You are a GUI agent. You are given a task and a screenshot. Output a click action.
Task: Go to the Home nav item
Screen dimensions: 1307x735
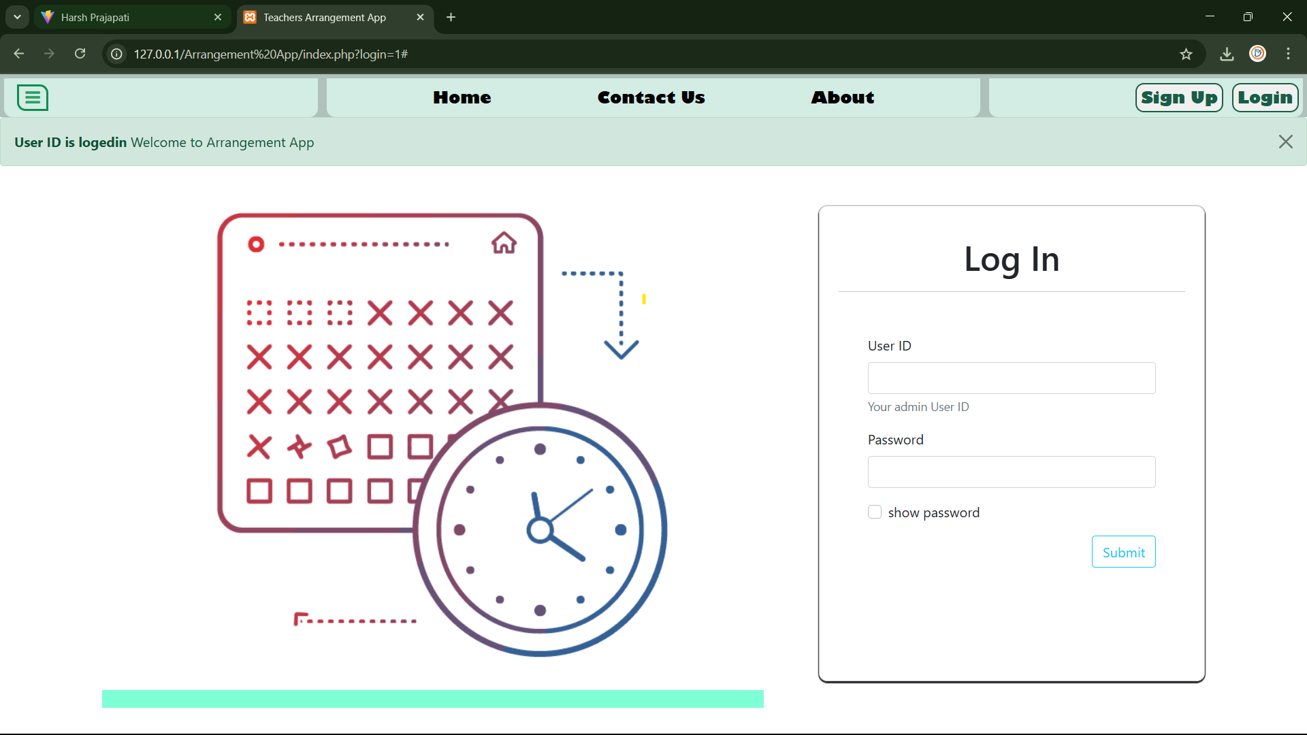click(462, 97)
